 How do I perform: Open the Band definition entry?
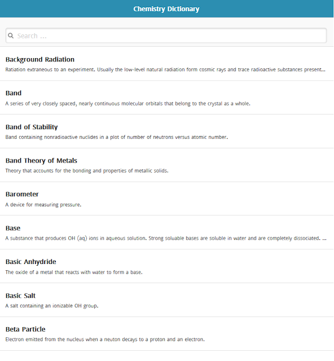coord(167,98)
